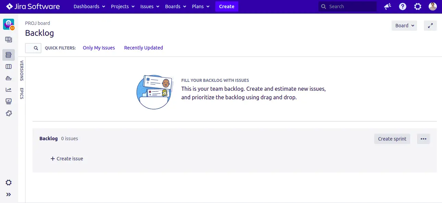Open the Help question mark icon
The height and width of the screenshot is (203, 442).
[403, 6]
